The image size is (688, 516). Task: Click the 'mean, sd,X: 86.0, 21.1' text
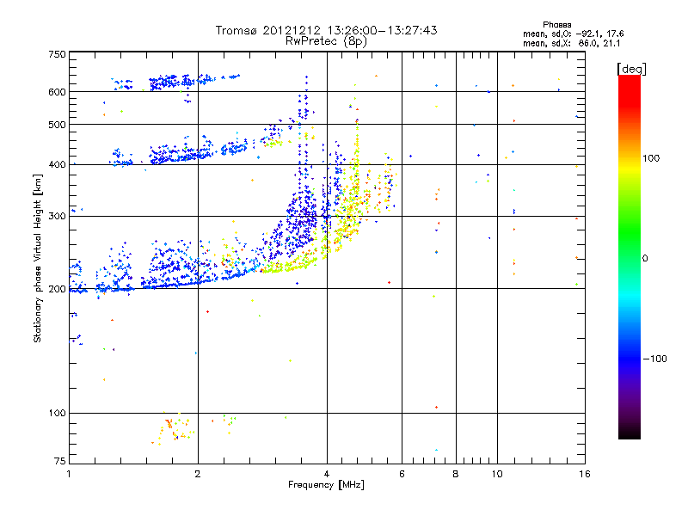(x=571, y=44)
